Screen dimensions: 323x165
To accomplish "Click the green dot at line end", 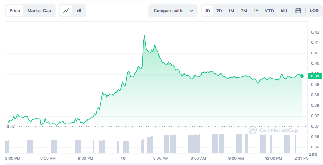I will point(302,76).
